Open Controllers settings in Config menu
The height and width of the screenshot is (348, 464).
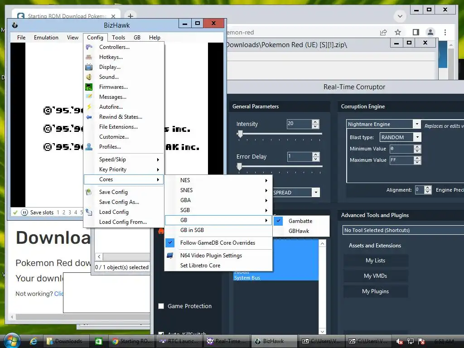pos(124,47)
